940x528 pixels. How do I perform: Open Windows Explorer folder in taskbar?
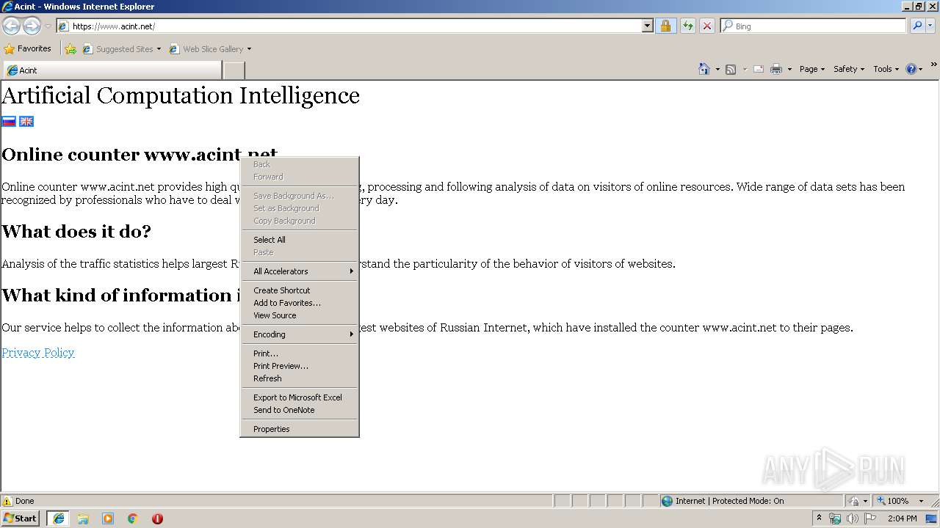[x=83, y=518]
